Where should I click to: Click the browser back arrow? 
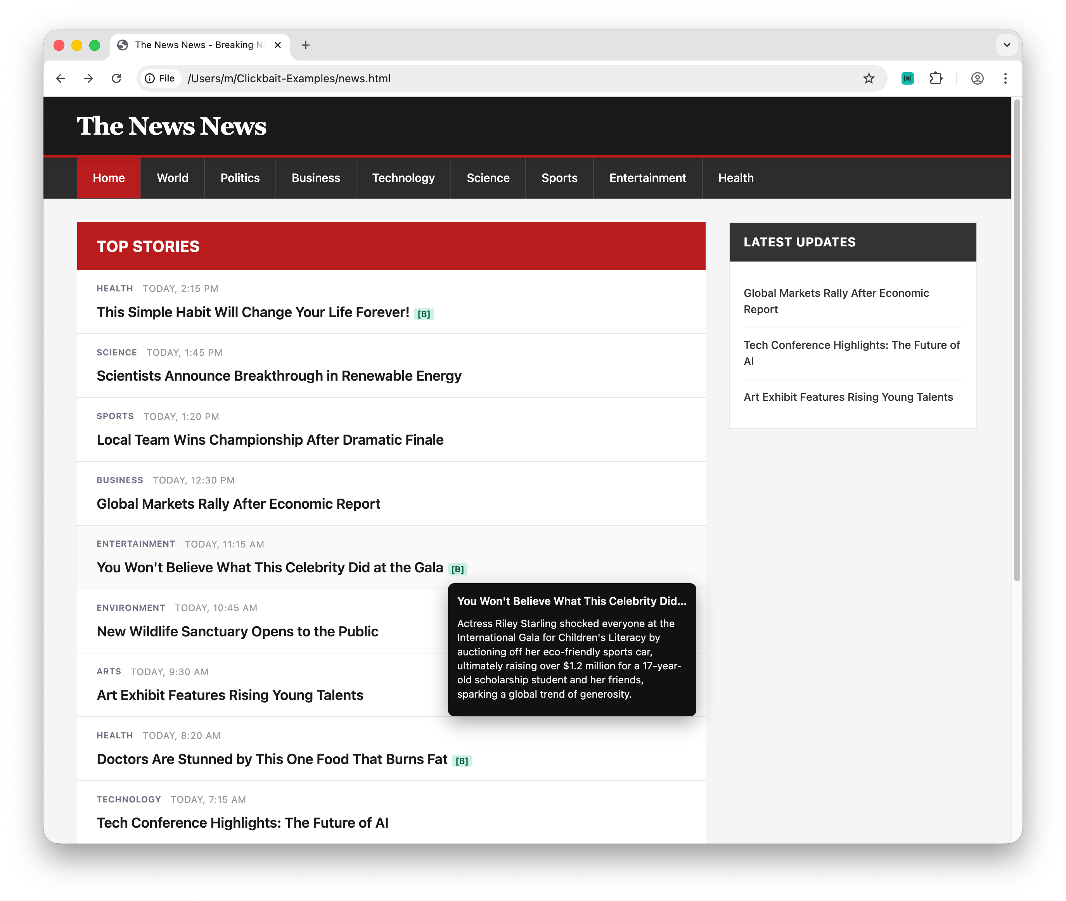[61, 78]
